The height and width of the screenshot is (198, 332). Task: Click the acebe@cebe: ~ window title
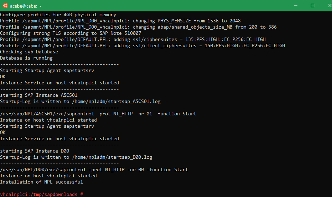[26, 6]
